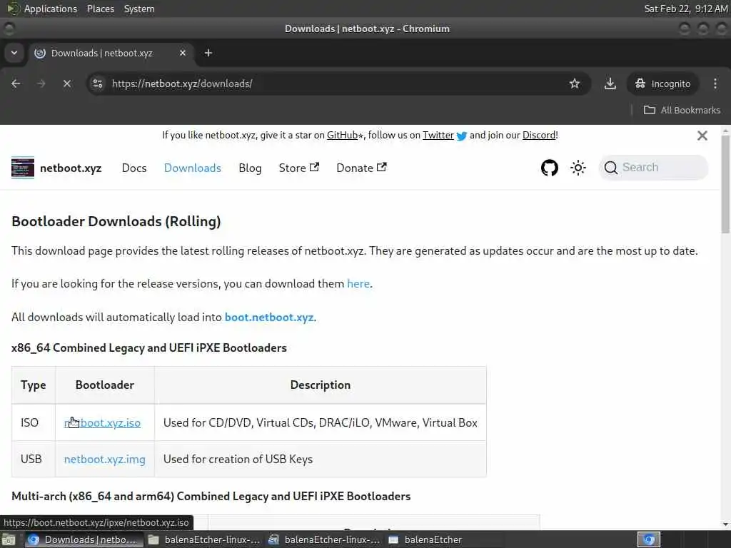Download netboot.xyz.iso file
This screenshot has height=548, width=731.
[102, 422]
